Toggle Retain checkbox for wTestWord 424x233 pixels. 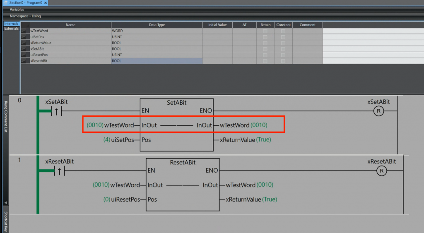(265, 31)
